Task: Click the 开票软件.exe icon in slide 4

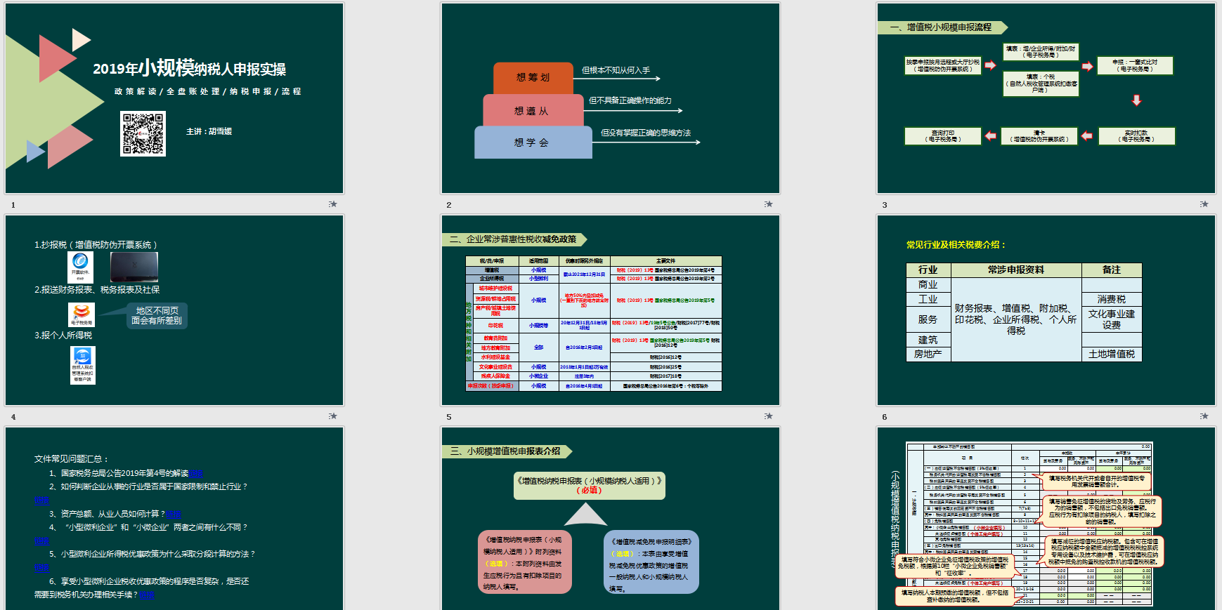Action: pyautogui.click(x=81, y=267)
